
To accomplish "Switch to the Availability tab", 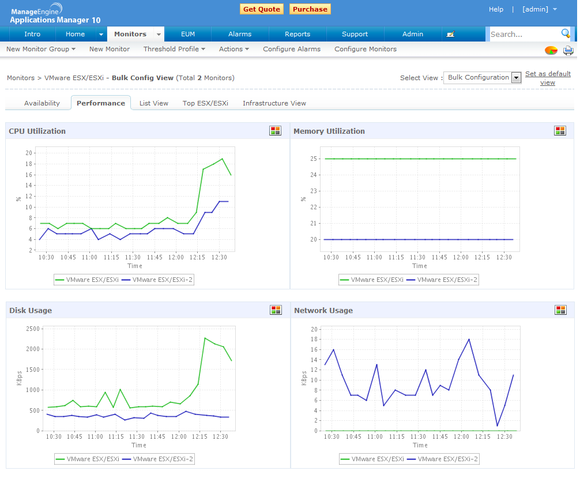I will tap(42, 103).
